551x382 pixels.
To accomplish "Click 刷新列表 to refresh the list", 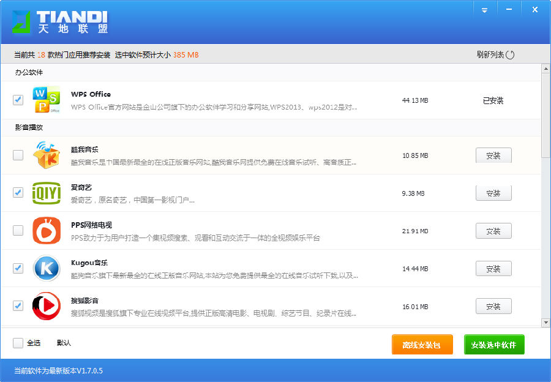I will point(495,55).
